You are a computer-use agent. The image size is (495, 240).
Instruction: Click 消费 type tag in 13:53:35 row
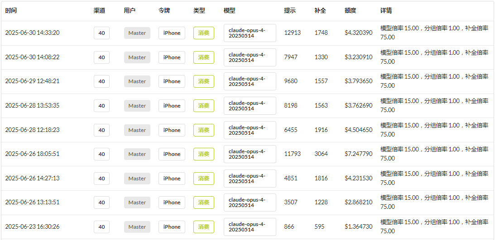204,106
